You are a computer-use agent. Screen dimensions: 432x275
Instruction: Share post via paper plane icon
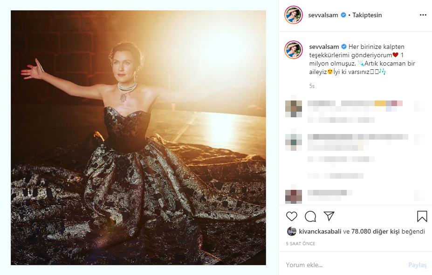tap(329, 216)
